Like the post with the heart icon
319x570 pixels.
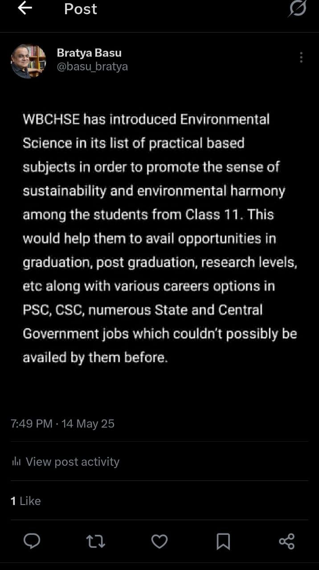pyautogui.click(x=159, y=541)
